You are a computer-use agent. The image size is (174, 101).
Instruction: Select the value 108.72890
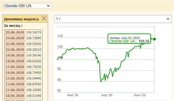coord(34,38)
